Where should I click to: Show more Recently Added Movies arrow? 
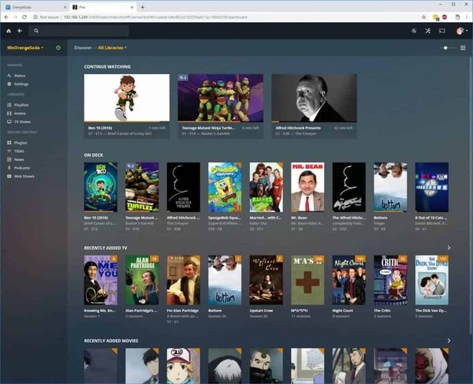449,341
